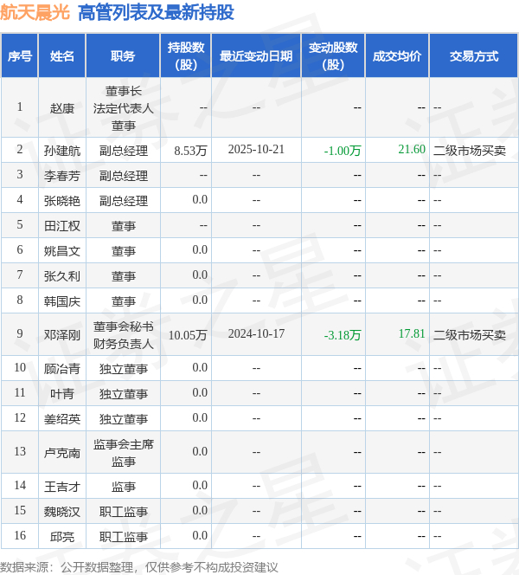Image resolution: width=519 pixels, height=575 pixels.
Task: Click the -3.18万 change value
Action: [x=343, y=335]
